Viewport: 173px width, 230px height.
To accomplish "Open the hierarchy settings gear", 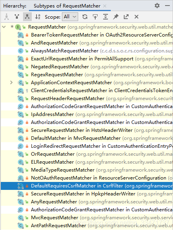I will coord(157,6).
